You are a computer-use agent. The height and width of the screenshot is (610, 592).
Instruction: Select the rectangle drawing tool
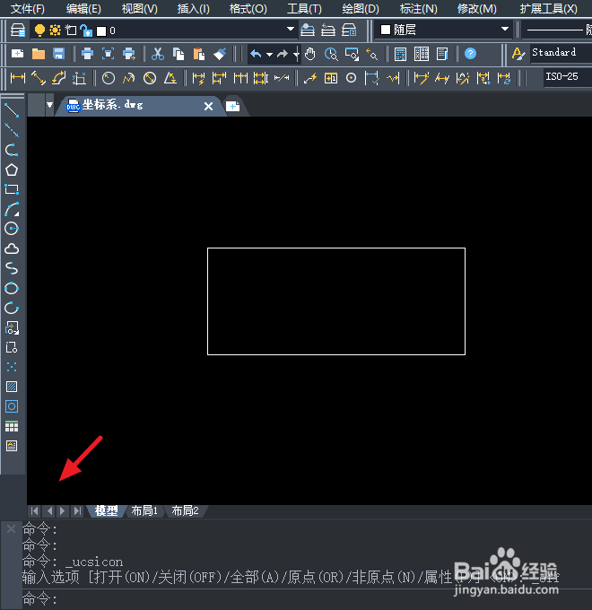click(12, 189)
